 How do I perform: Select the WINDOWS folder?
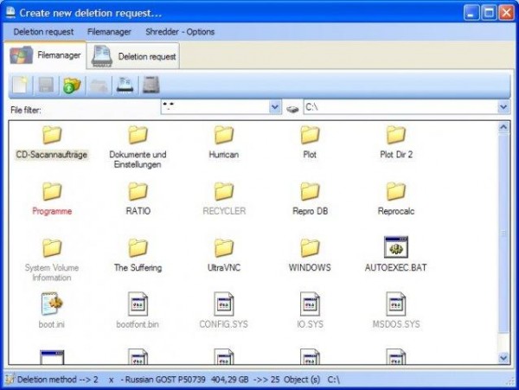click(310, 248)
